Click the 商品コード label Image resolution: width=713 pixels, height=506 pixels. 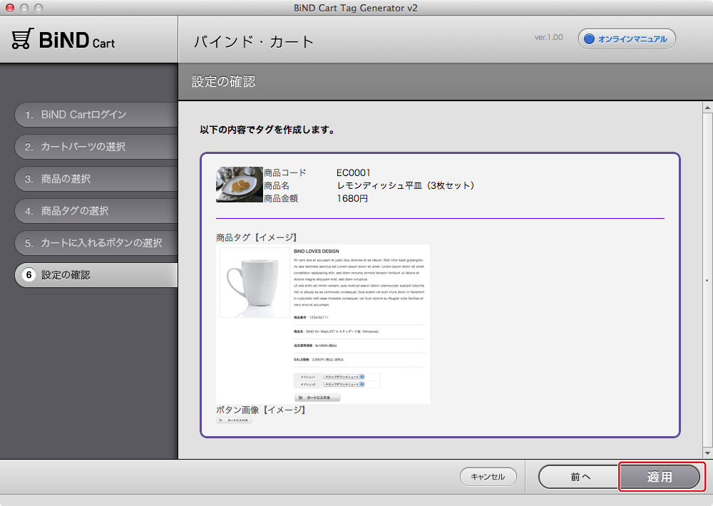[285, 172]
